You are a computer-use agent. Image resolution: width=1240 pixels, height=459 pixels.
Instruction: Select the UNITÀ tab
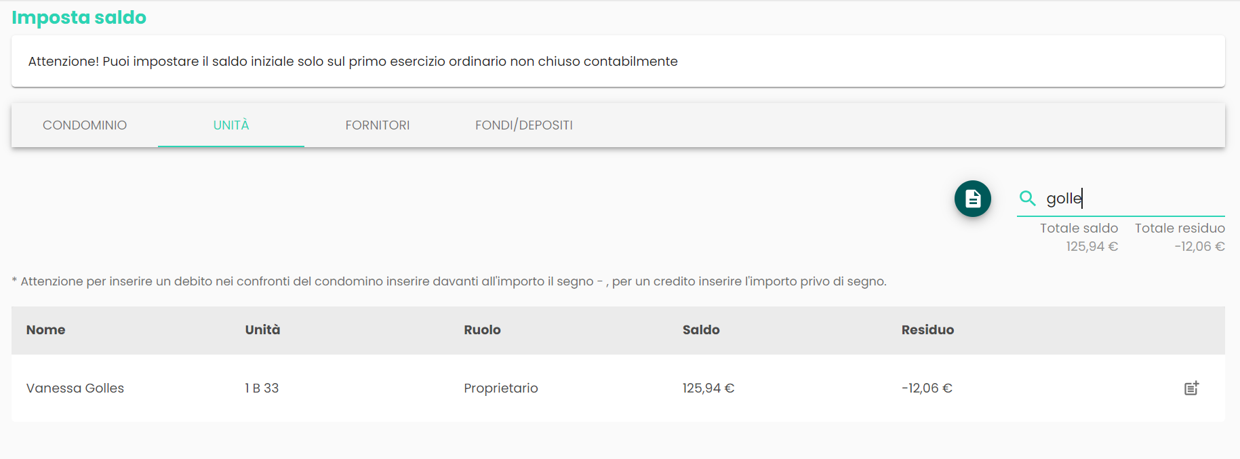[x=231, y=125]
